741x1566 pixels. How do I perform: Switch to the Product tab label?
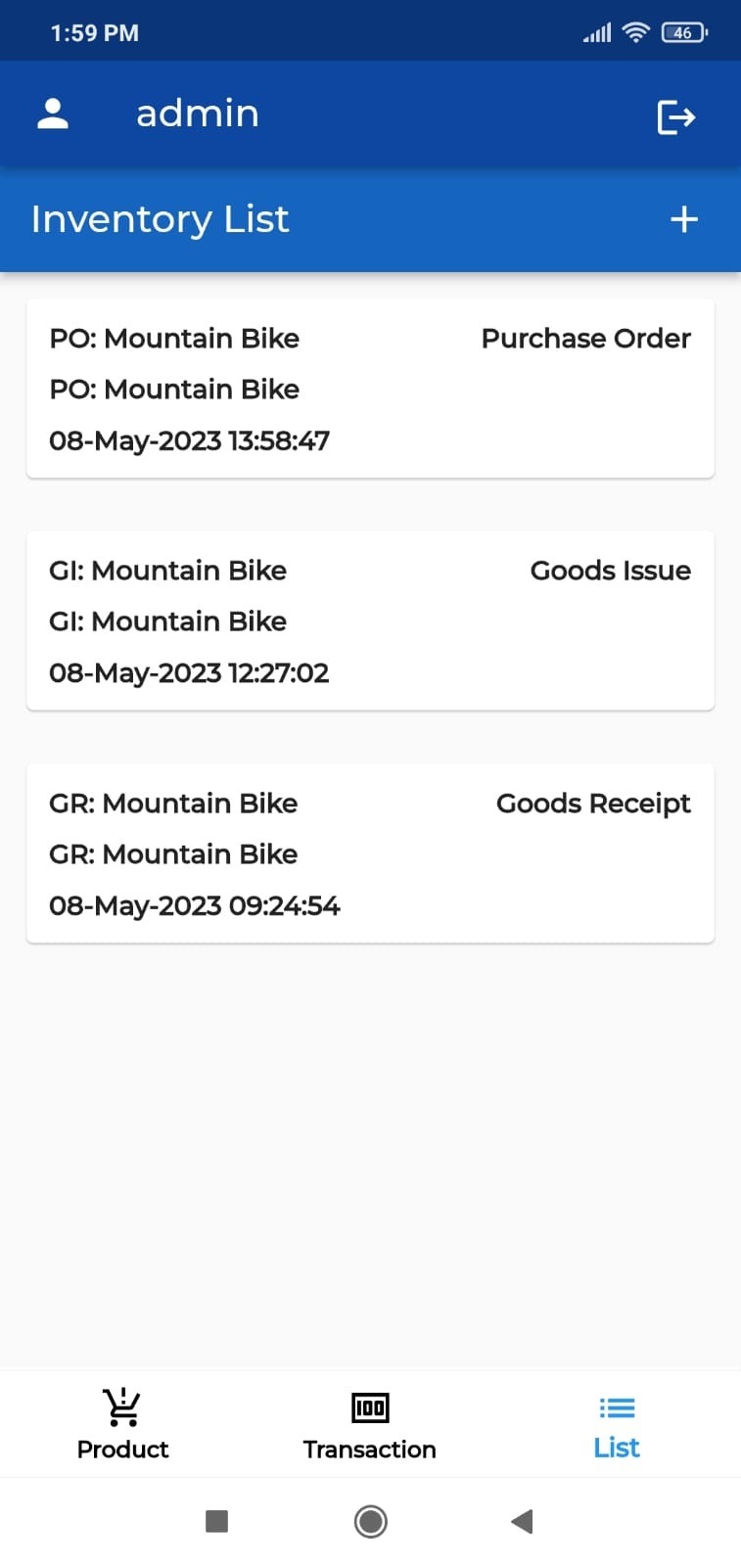point(122,1450)
